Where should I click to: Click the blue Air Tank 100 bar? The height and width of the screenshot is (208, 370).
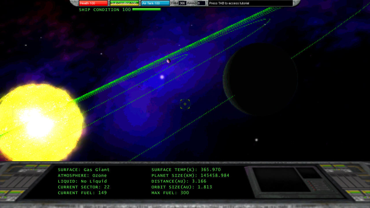pyautogui.click(x=156, y=3)
